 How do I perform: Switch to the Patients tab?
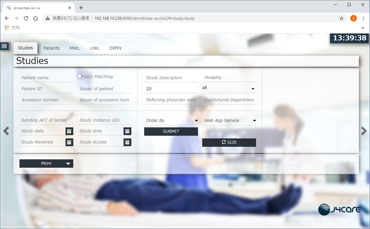pyautogui.click(x=51, y=48)
